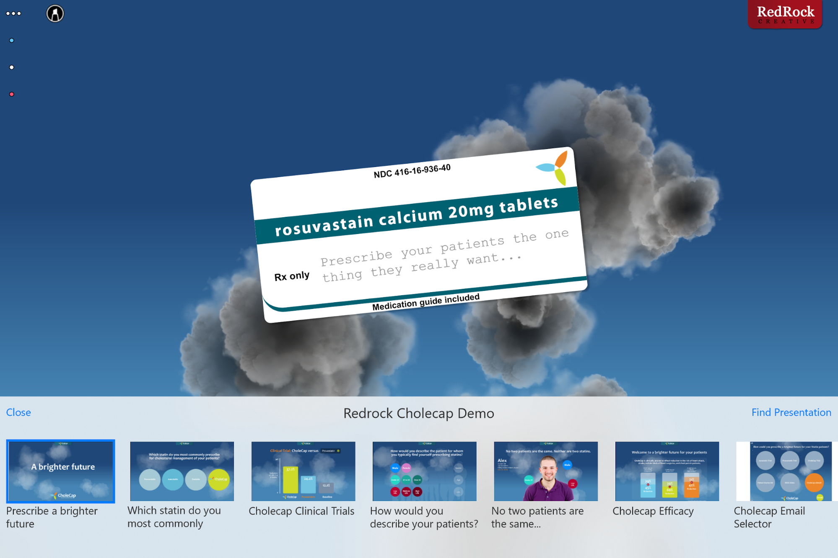Open the three-dots overflow menu
This screenshot has width=838, height=558.
tap(13, 13)
